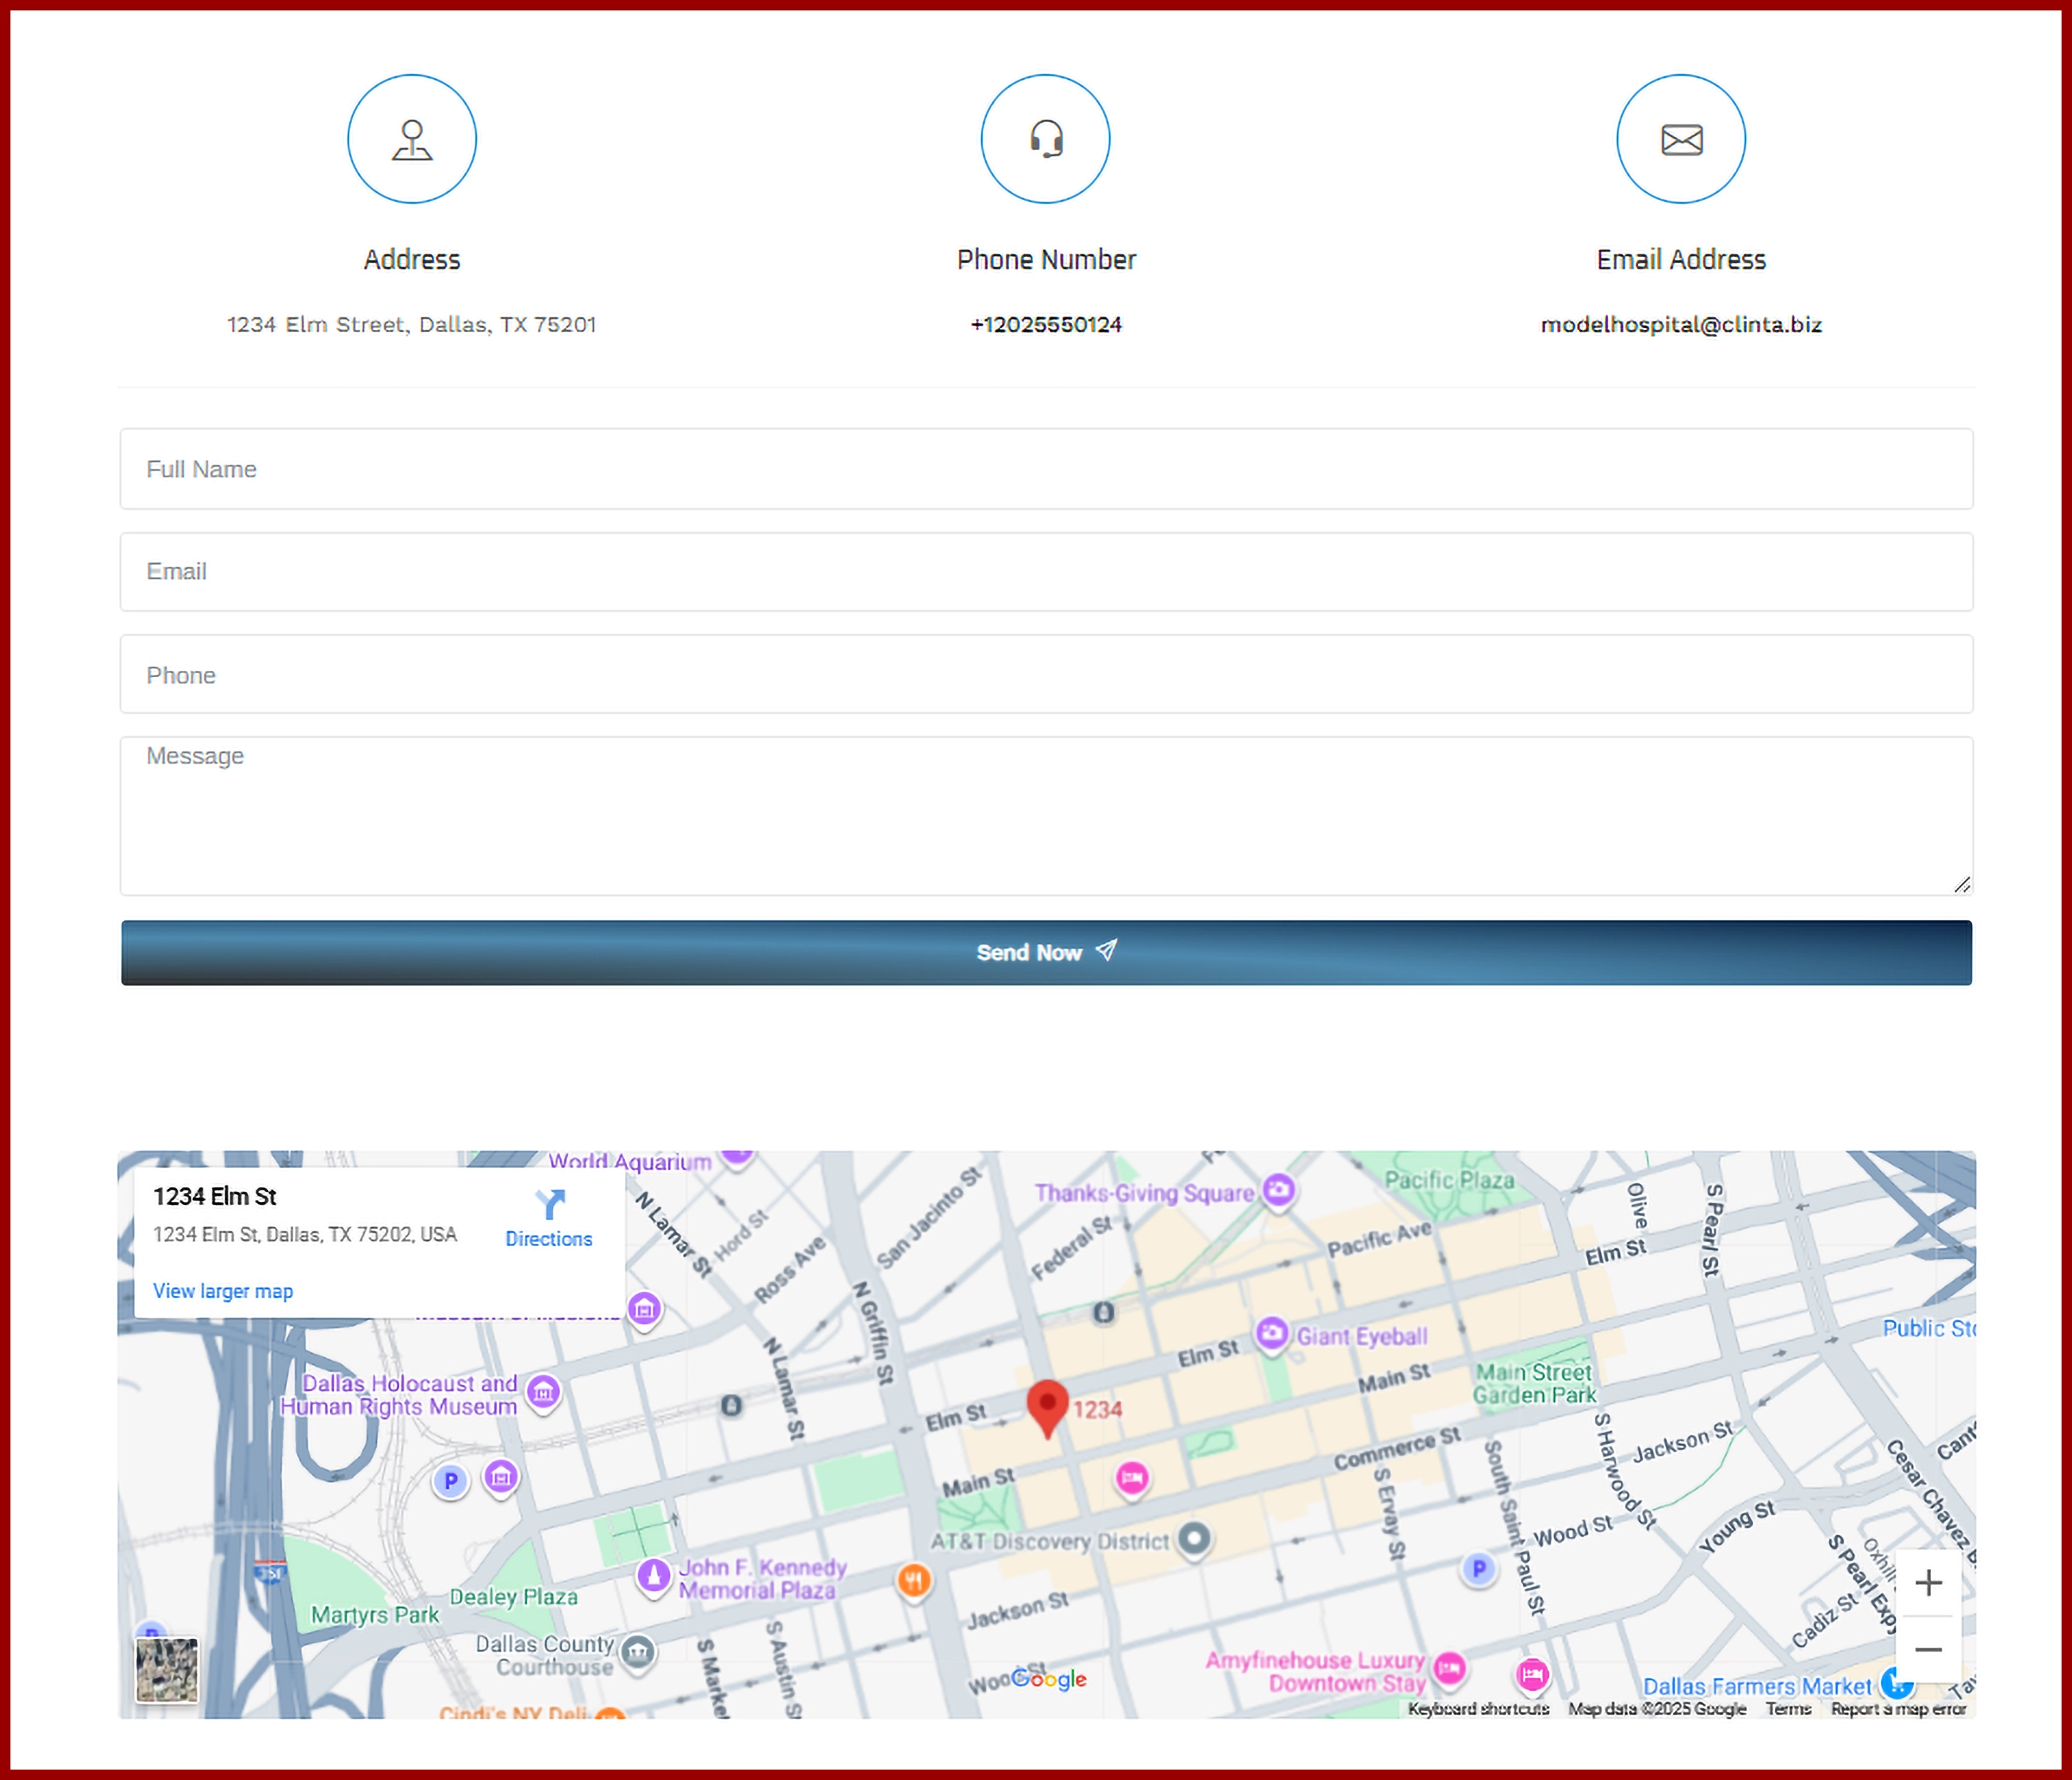Click the John F. Kennedy Memorial pin
Viewport: 2072px width, 1780px height.
coord(653,1576)
